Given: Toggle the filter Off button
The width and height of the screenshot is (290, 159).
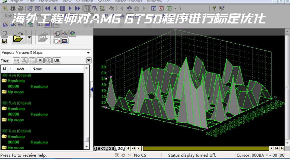Looking at the screenshot, I should click(57, 60).
